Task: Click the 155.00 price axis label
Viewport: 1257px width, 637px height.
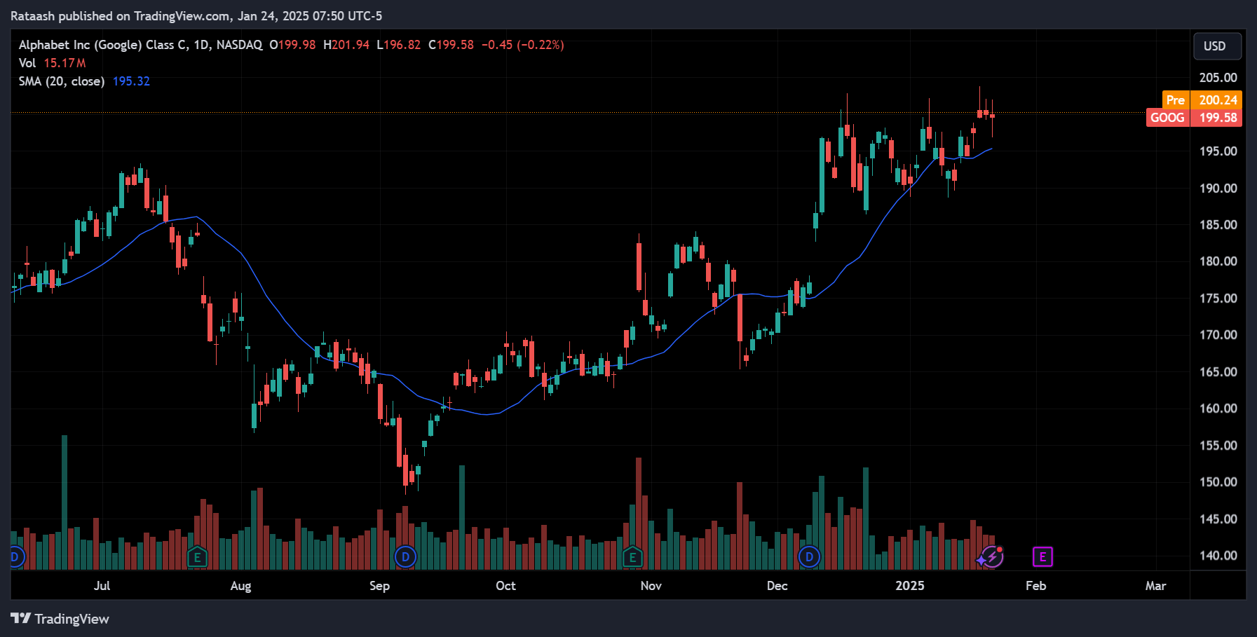Action: tap(1218, 446)
